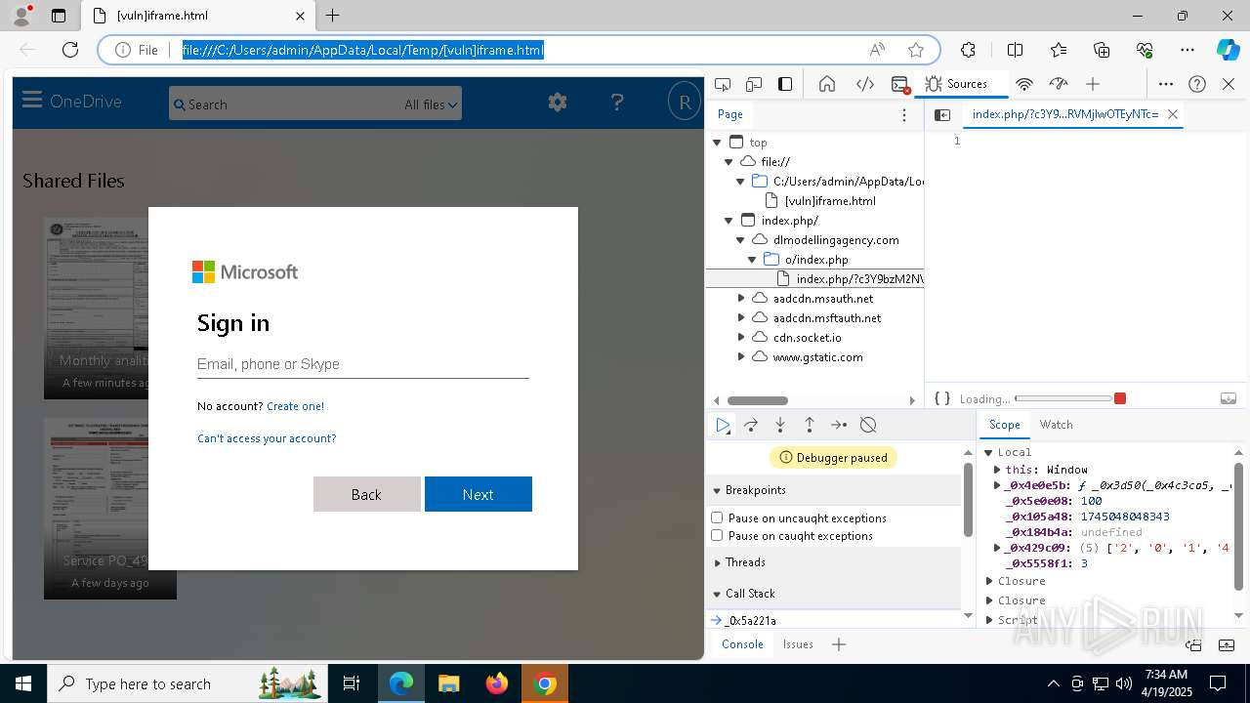
Task: Open the Console panel icon with error badge
Action: tap(901, 84)
